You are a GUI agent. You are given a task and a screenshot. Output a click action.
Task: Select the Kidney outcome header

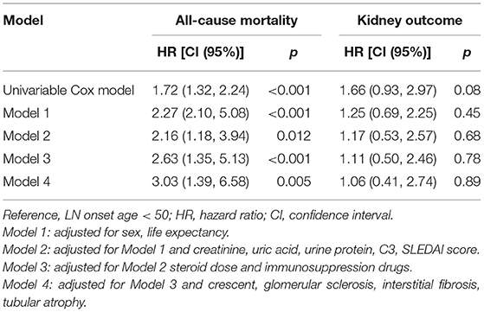tap(410, 21)
